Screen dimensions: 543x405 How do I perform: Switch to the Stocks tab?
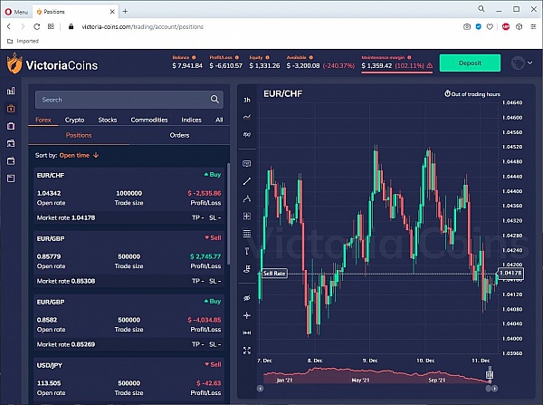(108, 120)
